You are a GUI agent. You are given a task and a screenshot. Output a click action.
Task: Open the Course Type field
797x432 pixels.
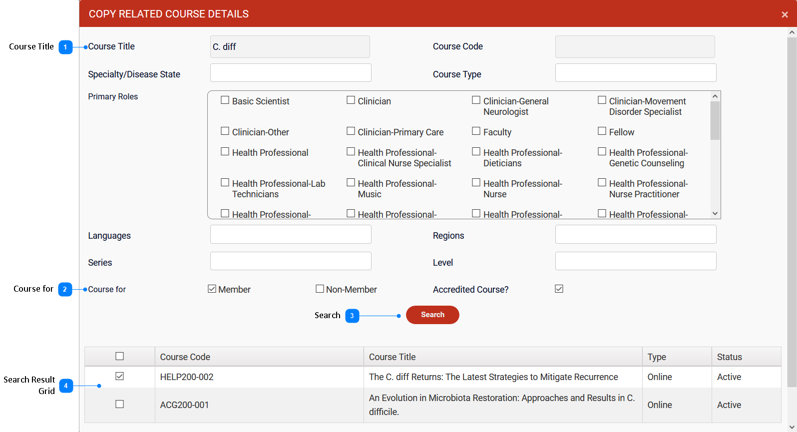pos(636,73)
